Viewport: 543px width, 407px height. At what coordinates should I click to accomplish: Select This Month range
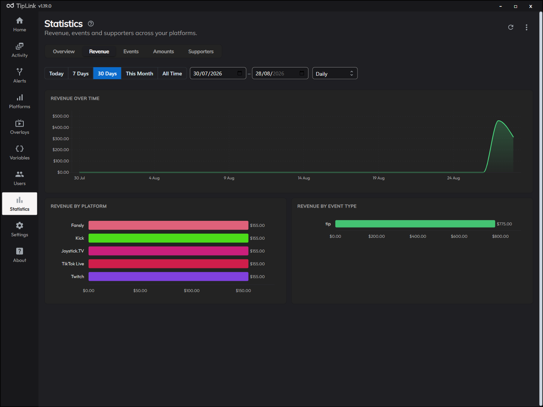140,73
